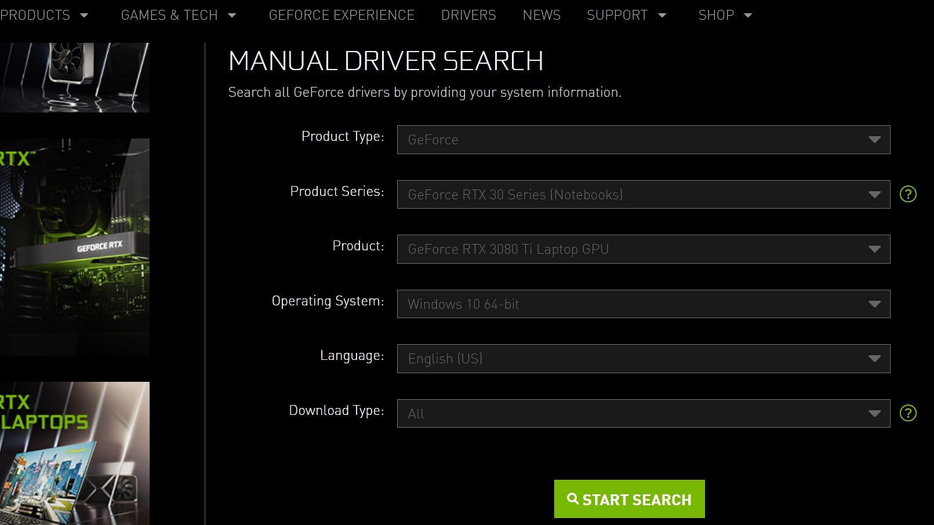The image size is (934, 525).
Task: Open the Product Series dropdown
Action: pos(644,194)
